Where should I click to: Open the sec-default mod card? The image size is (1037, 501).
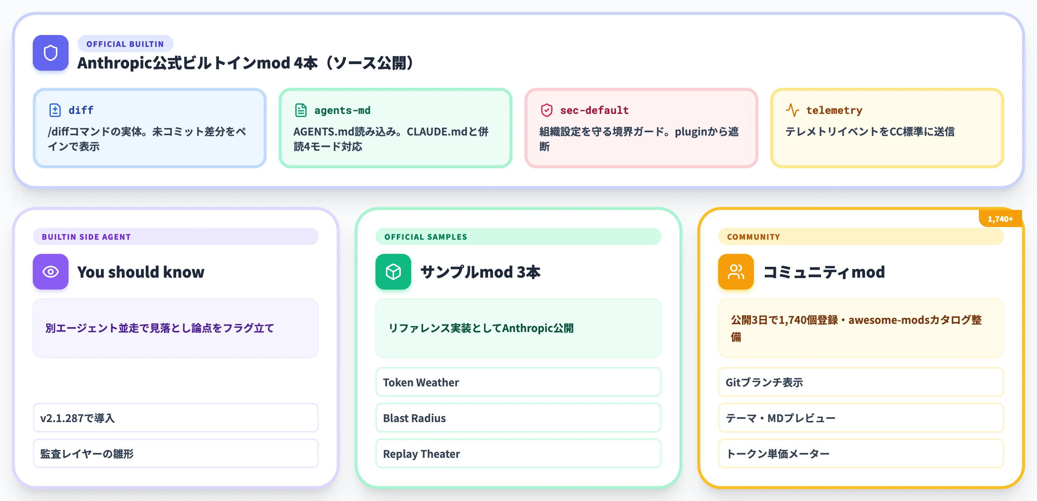tap(641, 128)
